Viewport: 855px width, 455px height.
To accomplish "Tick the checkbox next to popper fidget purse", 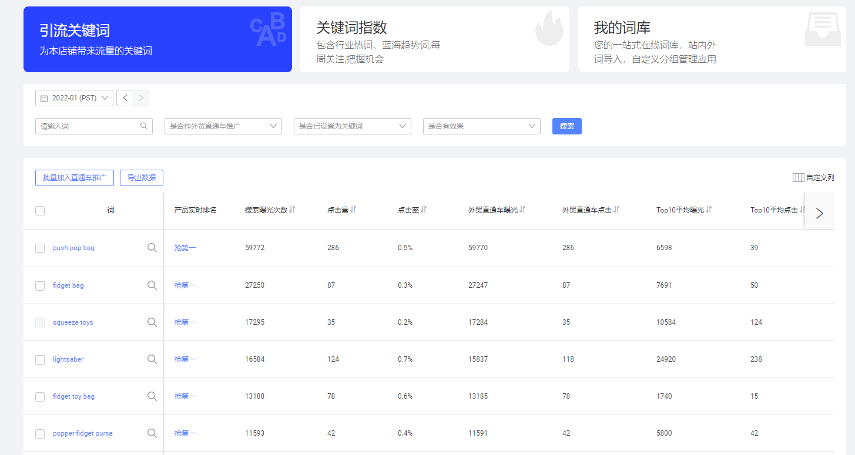I will [x=39, y=433].
